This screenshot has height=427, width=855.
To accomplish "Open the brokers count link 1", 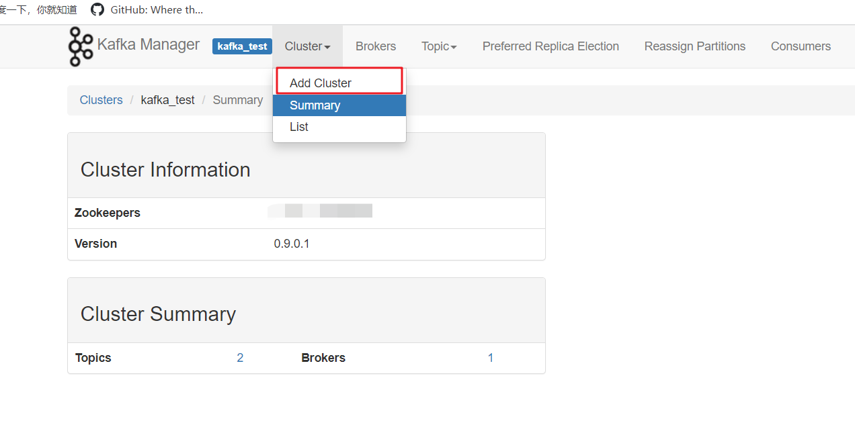I will click(x=491, y=358).
